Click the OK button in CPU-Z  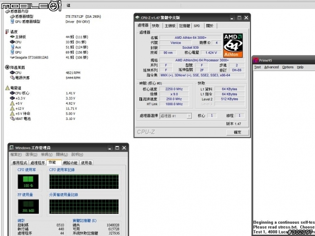pos(237,132)
